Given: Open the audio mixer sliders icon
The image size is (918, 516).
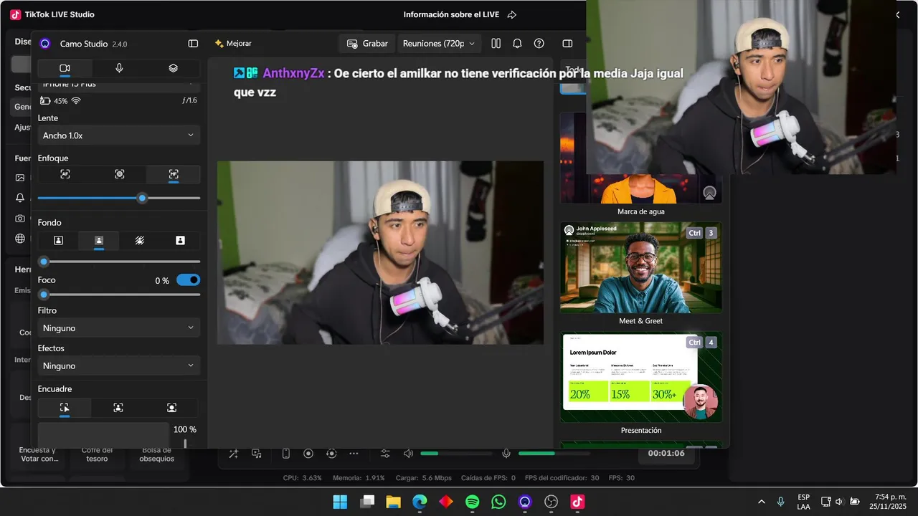Looking at the screenshot, I should point(385,454).
